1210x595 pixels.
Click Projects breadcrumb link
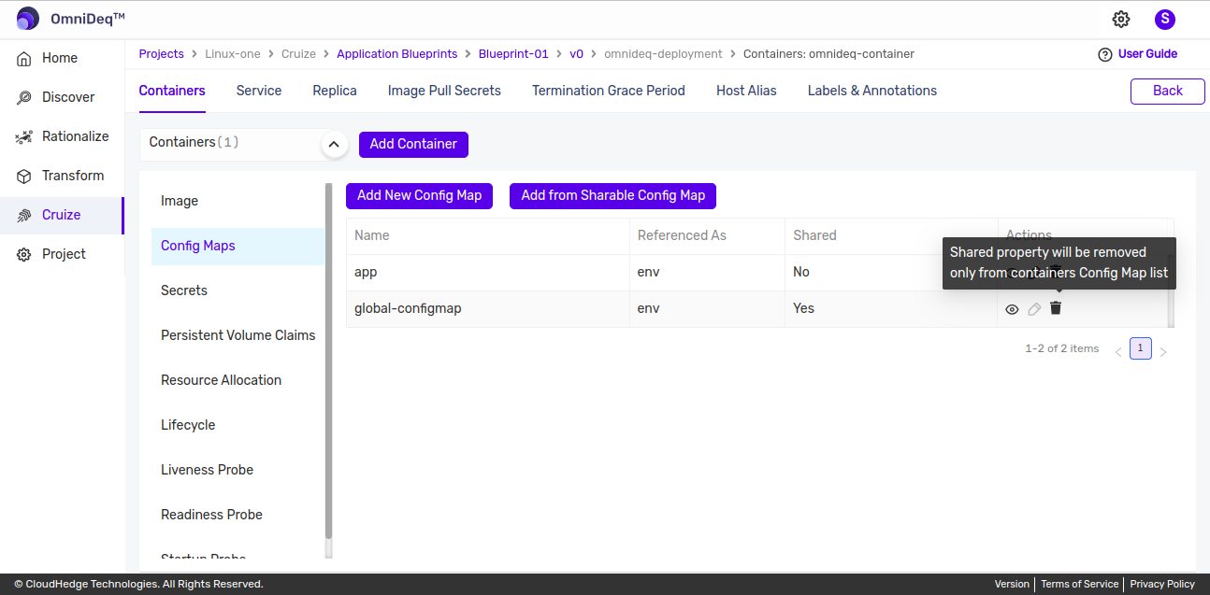pos(162,54)
